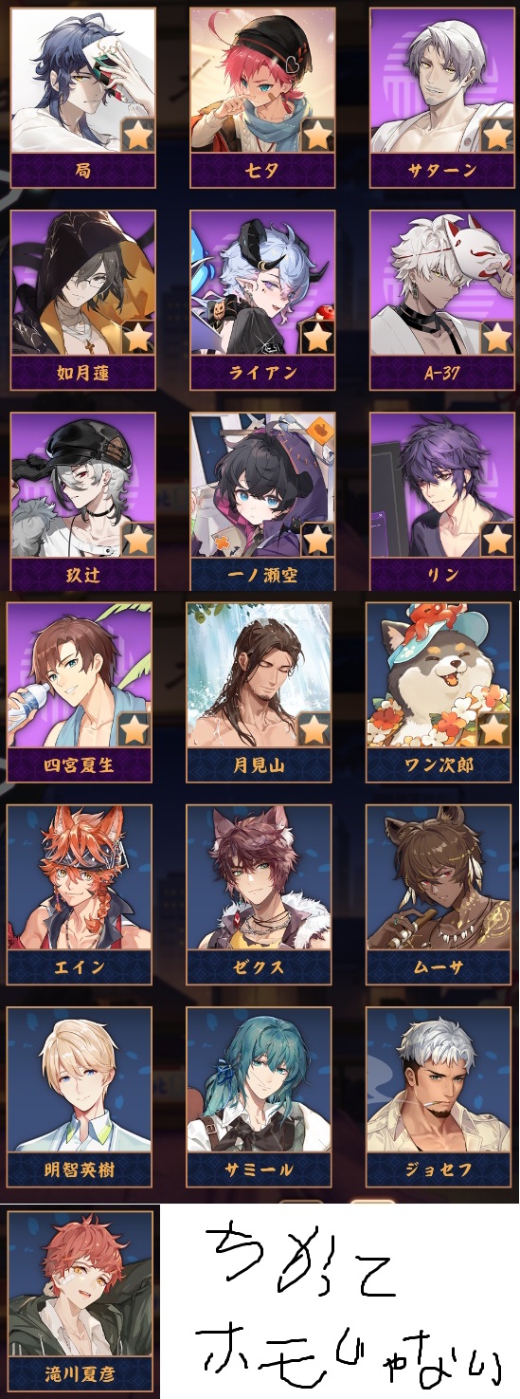Select the 局 character card
The height and width of the screenshot is (1399, 520).
82,98
